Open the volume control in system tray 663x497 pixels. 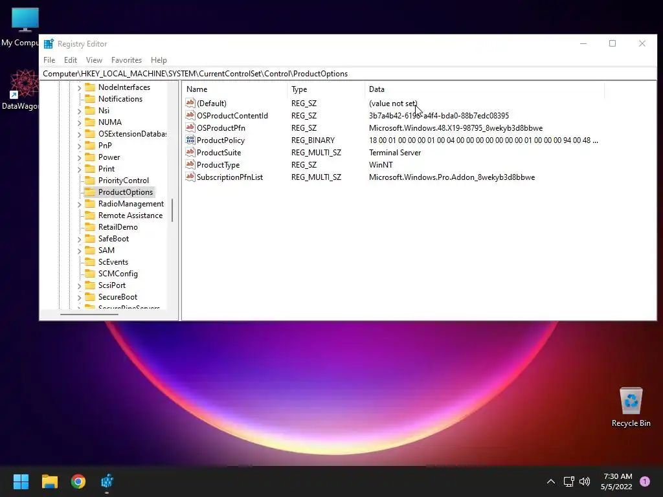coord(585,481)
